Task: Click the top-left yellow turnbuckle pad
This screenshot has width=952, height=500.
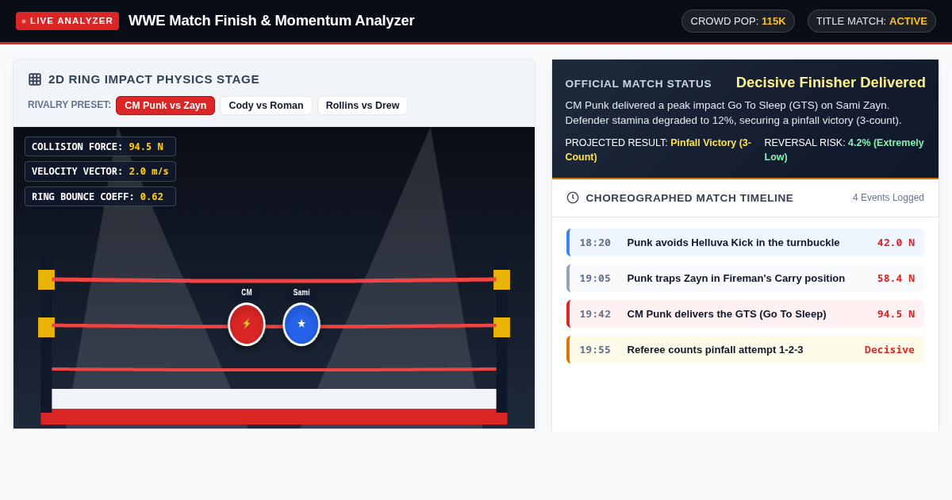Action: pyautogui.click(x=46, y=279)
